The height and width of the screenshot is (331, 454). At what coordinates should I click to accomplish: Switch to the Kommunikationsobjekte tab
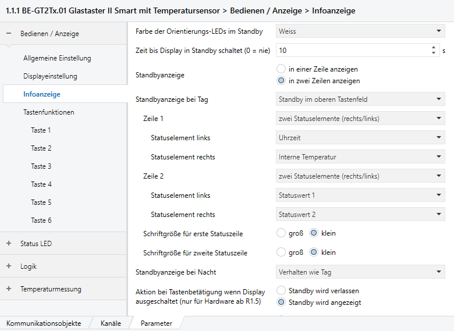tap(44, 323)
